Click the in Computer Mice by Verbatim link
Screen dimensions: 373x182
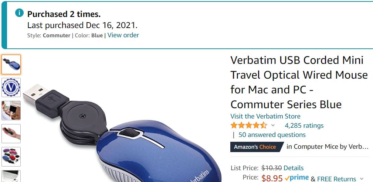[x=328, y=147]
